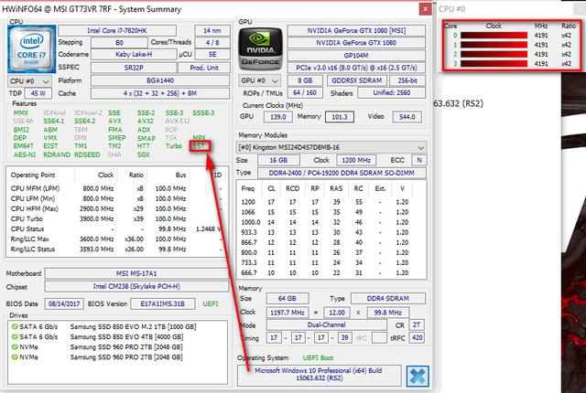Click the GPU clock value 139.0
The width and height of the screenshot is (586, 393).
click(x=277, y=117)
